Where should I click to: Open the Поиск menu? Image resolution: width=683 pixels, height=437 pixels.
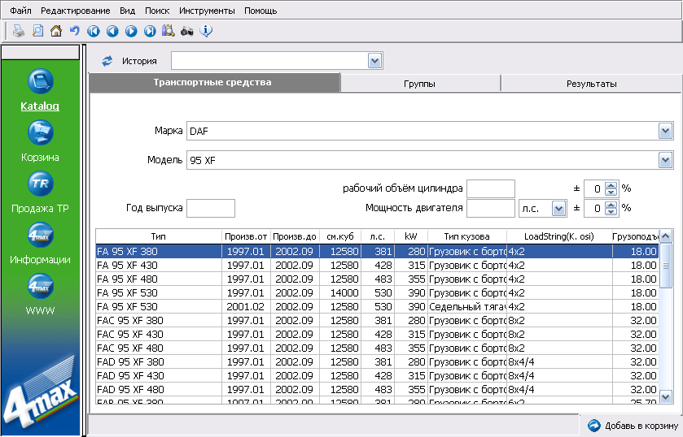pyautogui.click(x=157, y=11)
